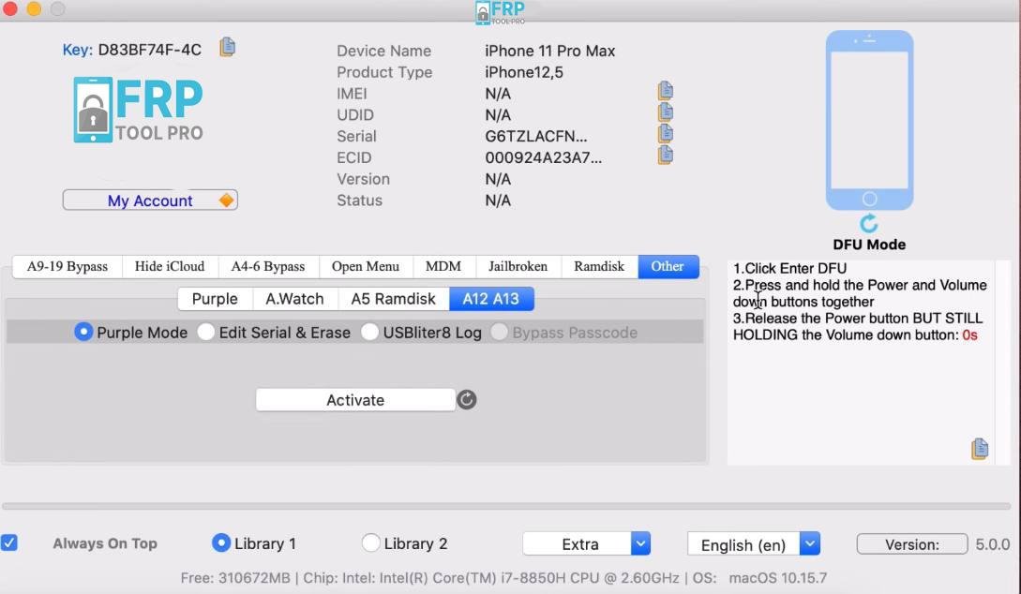Click the blue iPhone device image
This screenshot has width=1021, height=594.
point(869,120)
